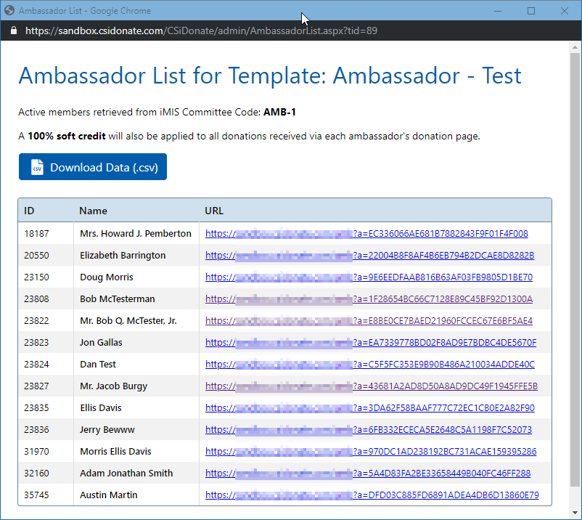Click the Chrome globe icon in title bar
582x520 pixels.
coord(9,11)
